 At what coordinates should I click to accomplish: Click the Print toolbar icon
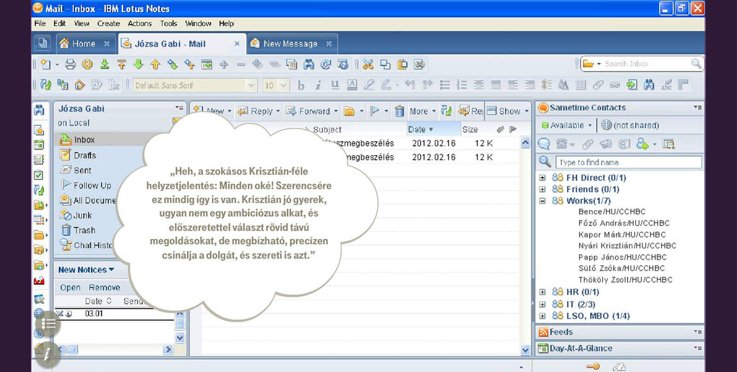[x=70, y=64]
